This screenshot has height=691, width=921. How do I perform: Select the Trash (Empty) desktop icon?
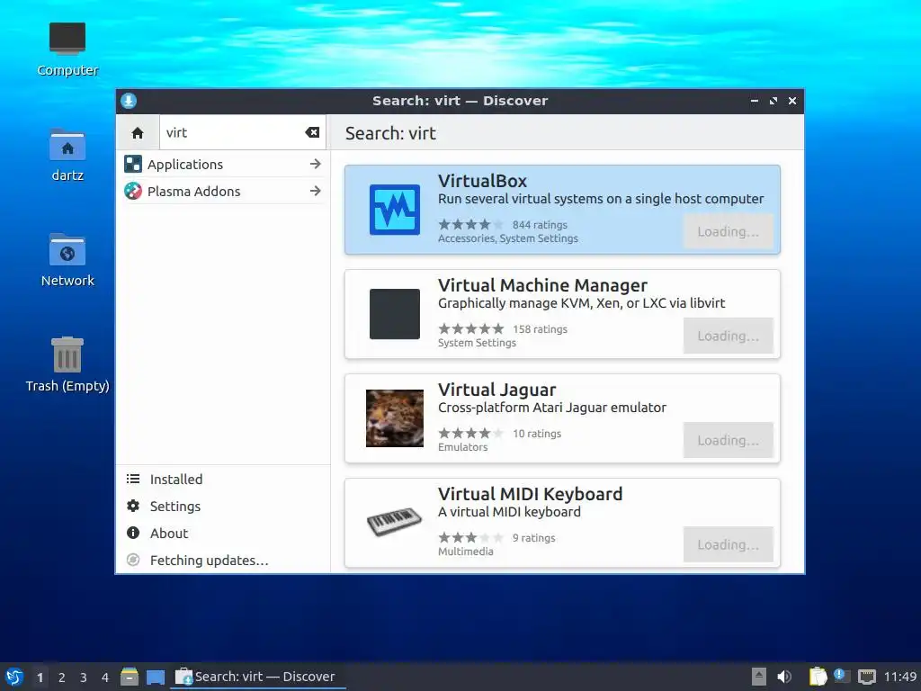[x=67, y=364]
